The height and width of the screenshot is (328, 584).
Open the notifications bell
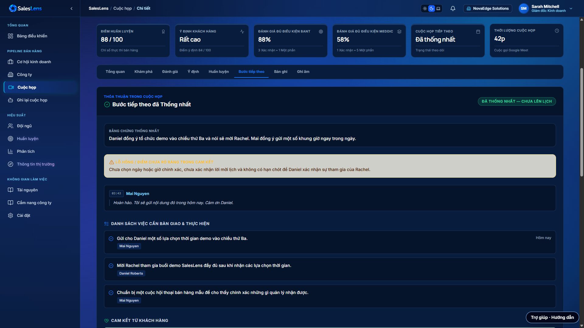click(453, 9)
